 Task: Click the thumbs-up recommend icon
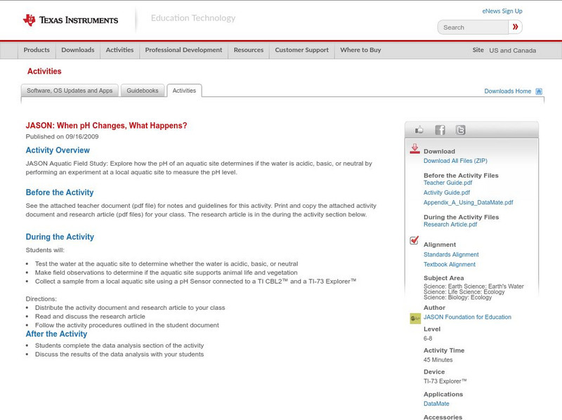pos(419,129)
